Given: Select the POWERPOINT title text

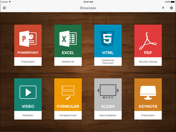Looking at the screenshot, I should click(28, 53).
